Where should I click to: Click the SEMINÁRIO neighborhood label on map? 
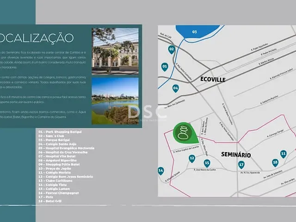tap(236, 154)
